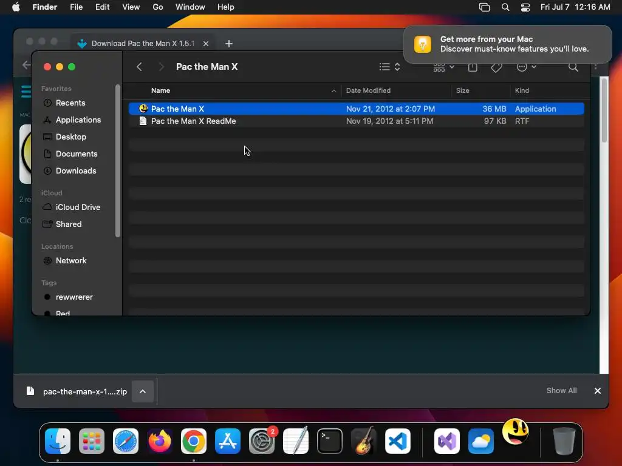
Task: Click Chrome browser back arrow
Action: pos(26,64)
